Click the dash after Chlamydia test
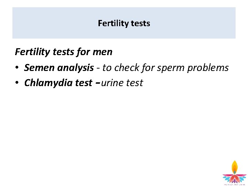The height and width of the screenshot is (186, 248). tap(97, 83)
